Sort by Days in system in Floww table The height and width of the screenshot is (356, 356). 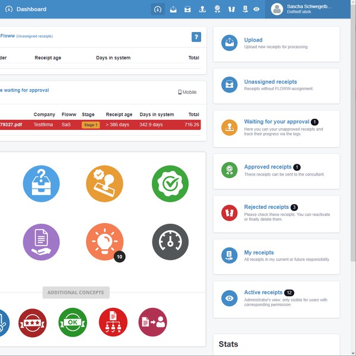(x=113, y=58)
